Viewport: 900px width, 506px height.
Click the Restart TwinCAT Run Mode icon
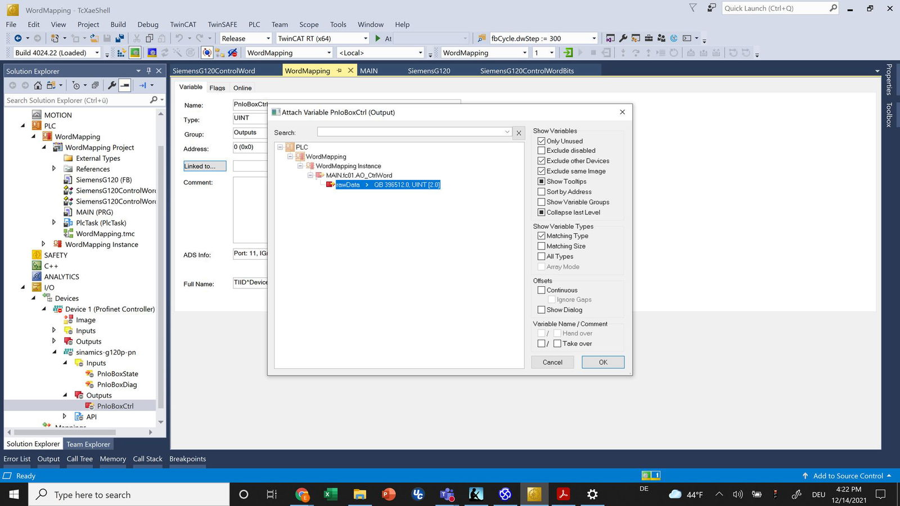135,53
